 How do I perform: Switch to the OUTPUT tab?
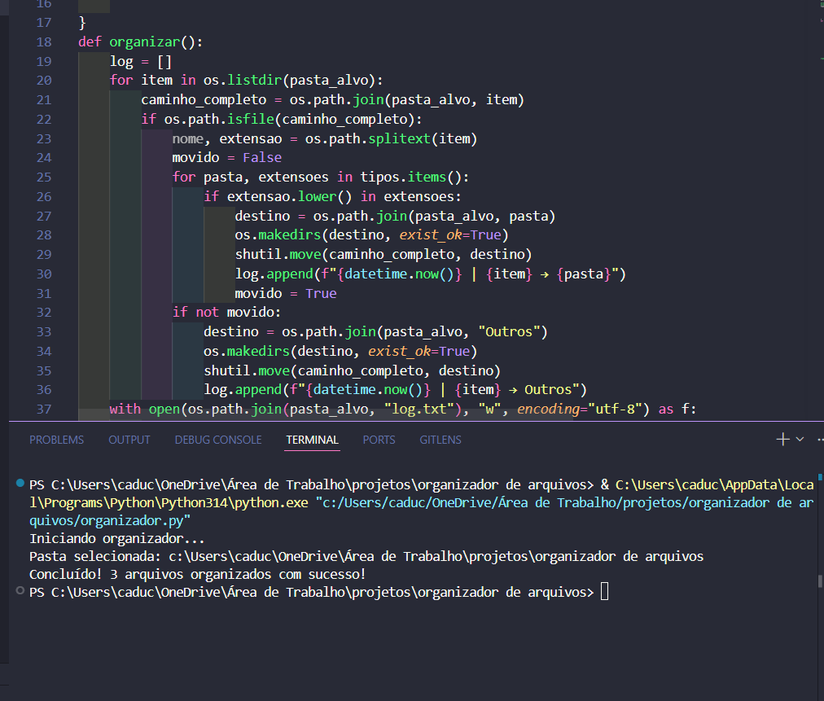(129, 440)
